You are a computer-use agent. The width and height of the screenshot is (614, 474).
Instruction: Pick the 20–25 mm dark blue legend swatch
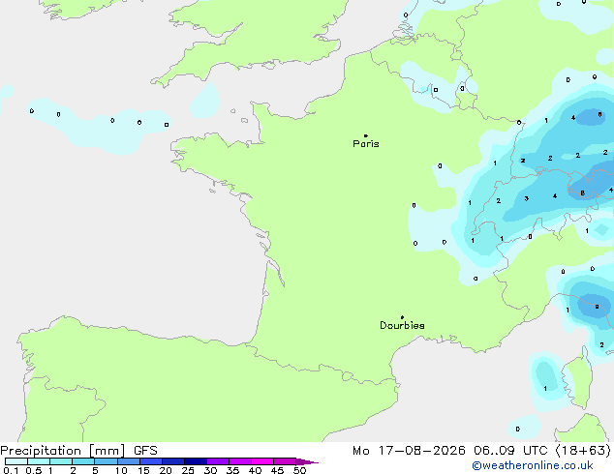point(173,461)
